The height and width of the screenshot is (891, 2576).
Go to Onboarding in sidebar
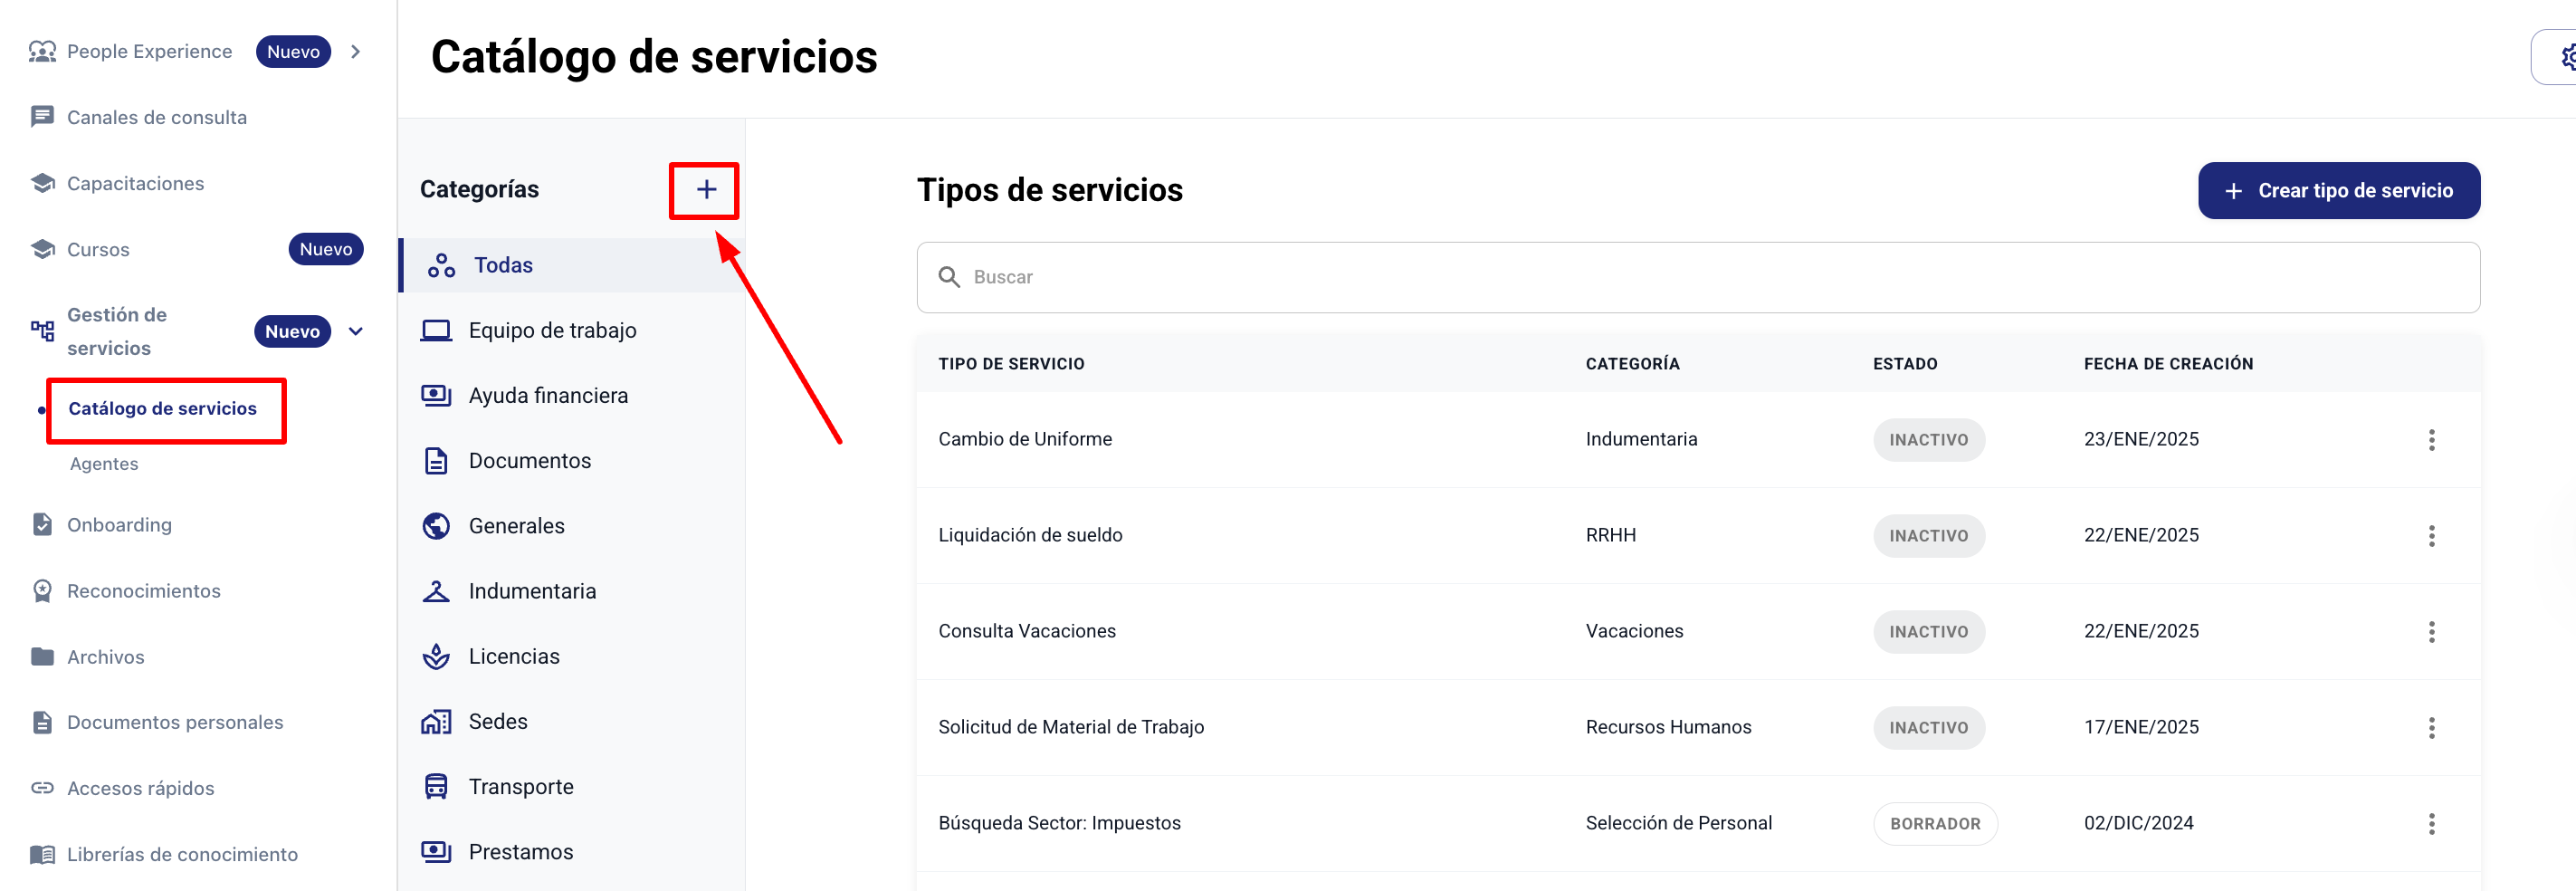click(x=119, y=525)
